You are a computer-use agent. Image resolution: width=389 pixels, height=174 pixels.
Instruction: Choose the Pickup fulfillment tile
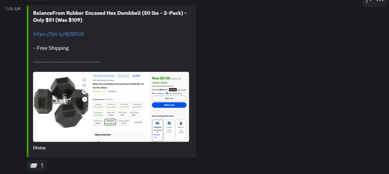point(169,130)
